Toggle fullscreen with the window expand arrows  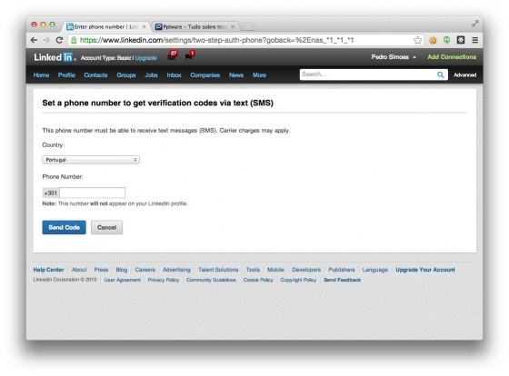coord(474,24)
